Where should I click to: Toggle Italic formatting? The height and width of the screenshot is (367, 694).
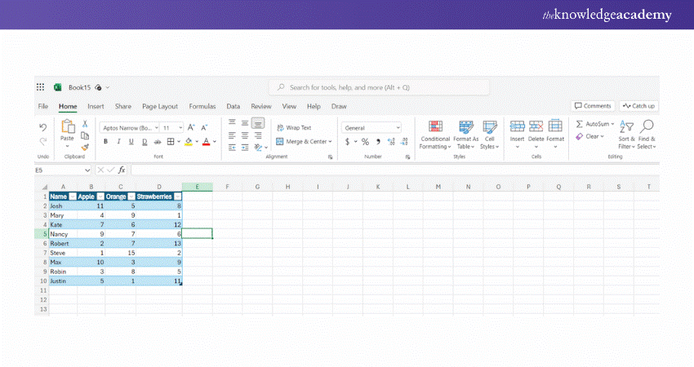(x=118, y=142)
